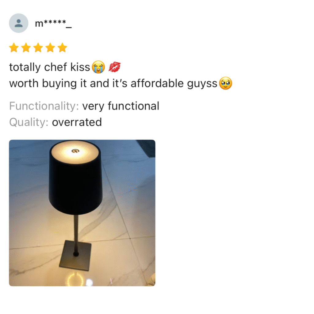Select the fourth yellow rating star
This screenshot has width=314, height=314.
pyautogui.click(x=50, y=48)
